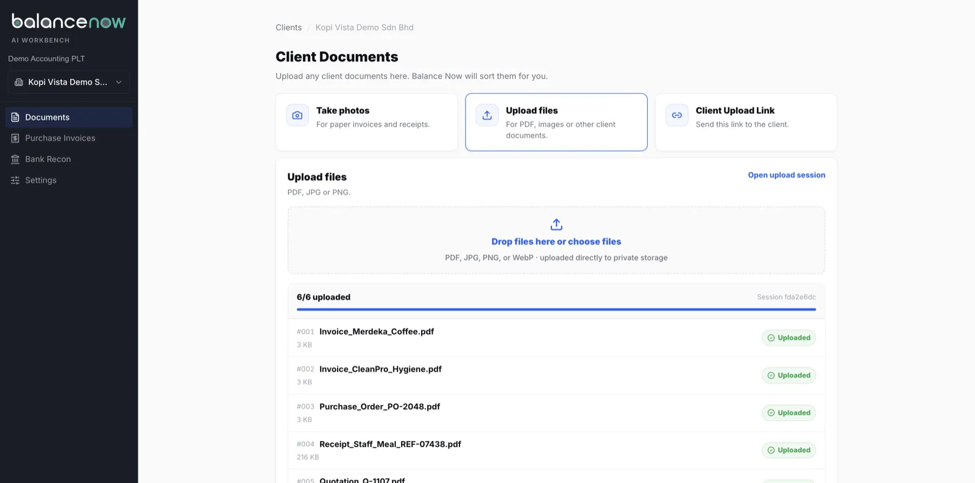This screenshot has height=483, width=975.
Task: Click the 6/6 uploaded progress bar
Action: (556, 310)
